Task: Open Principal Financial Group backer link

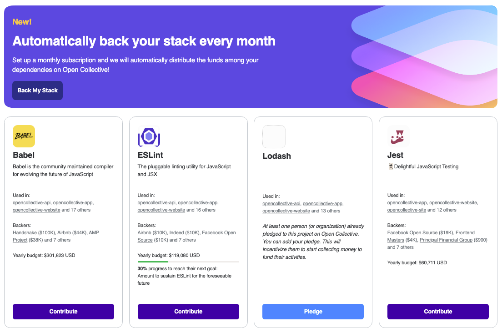Action: tap(446, 240)
